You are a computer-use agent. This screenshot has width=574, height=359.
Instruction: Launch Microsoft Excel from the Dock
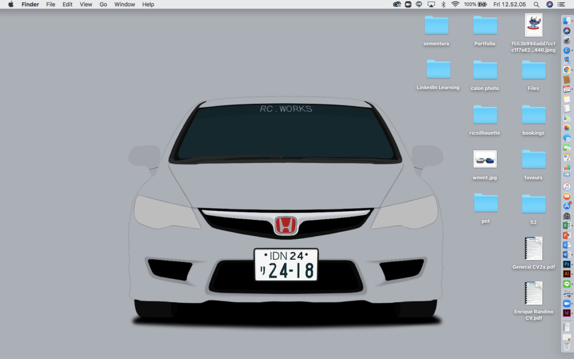566,225
